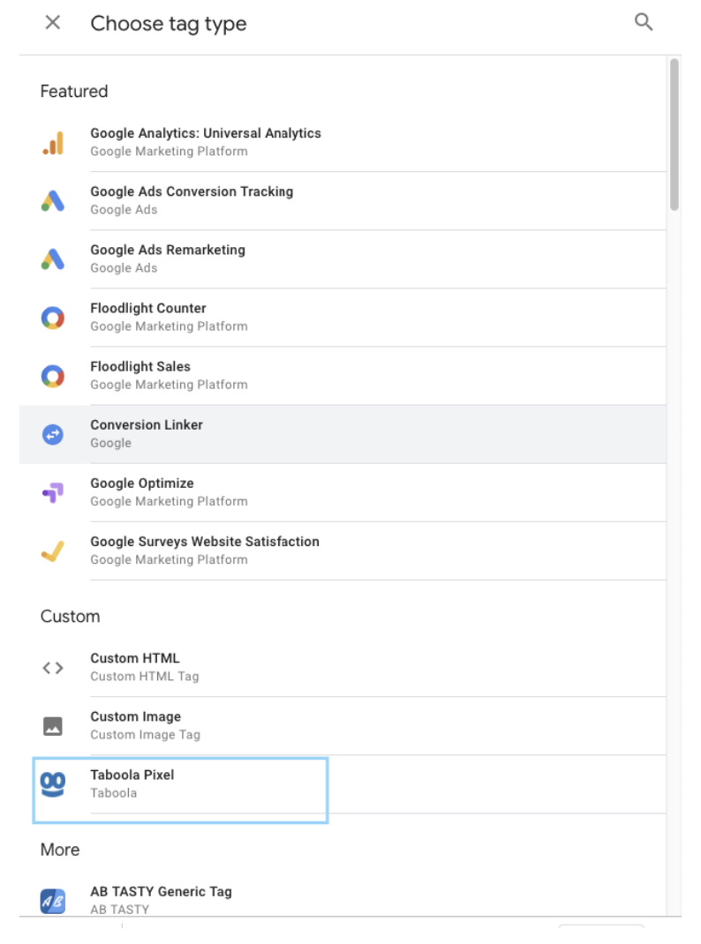Click the Floodlight Counter ring icon
Screen dimensions: 701x944
click(x=53, y=318)
